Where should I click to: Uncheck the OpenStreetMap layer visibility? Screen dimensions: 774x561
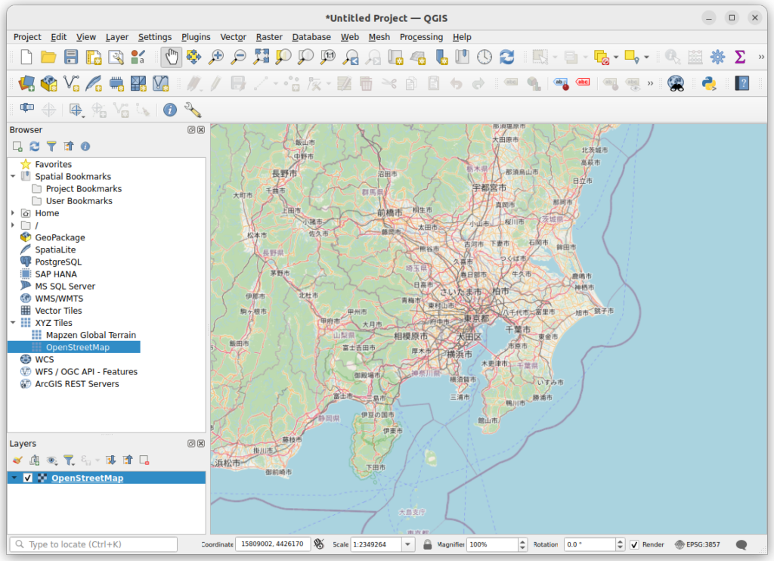(28, 477)
